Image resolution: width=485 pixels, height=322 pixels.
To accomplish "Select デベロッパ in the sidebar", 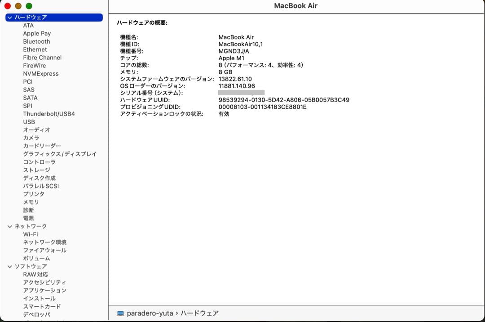I will tap(36, 314).
